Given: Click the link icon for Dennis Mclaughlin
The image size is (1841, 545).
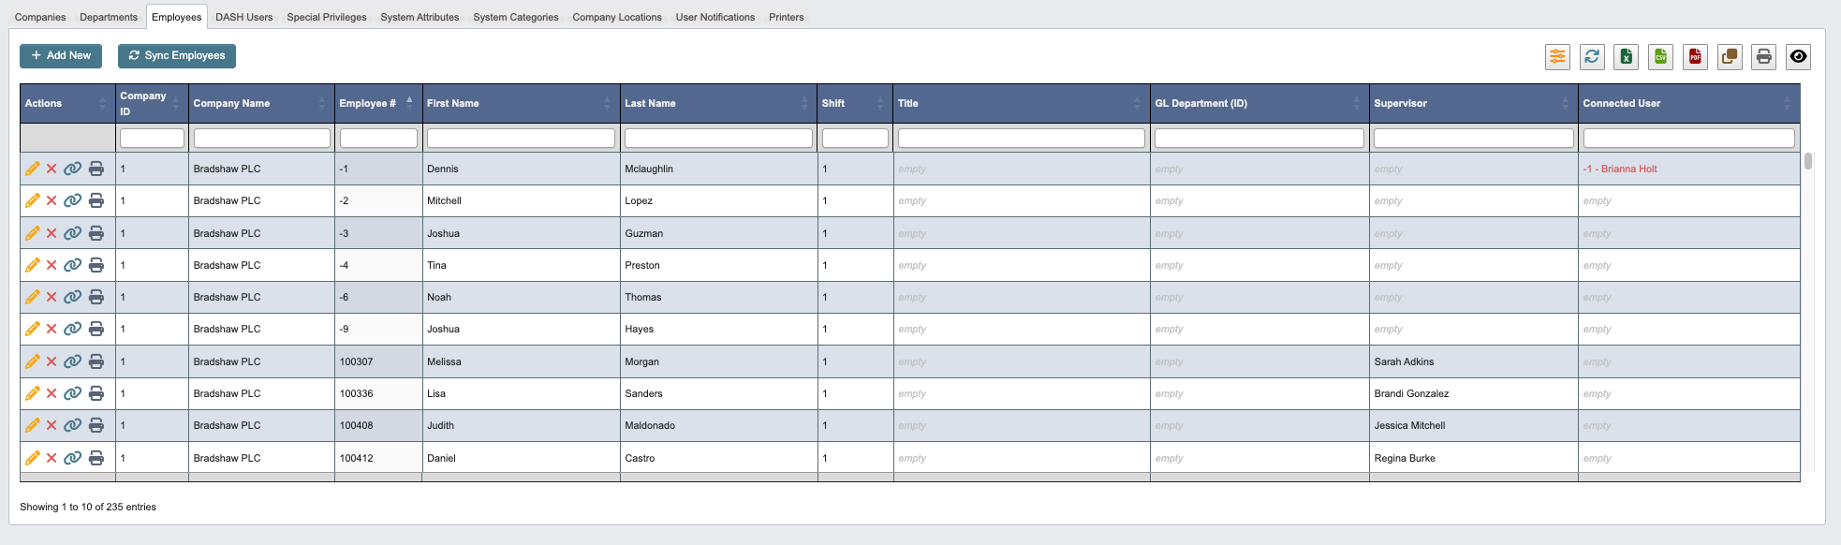Looking at the screenshot, I should point(72,169).
